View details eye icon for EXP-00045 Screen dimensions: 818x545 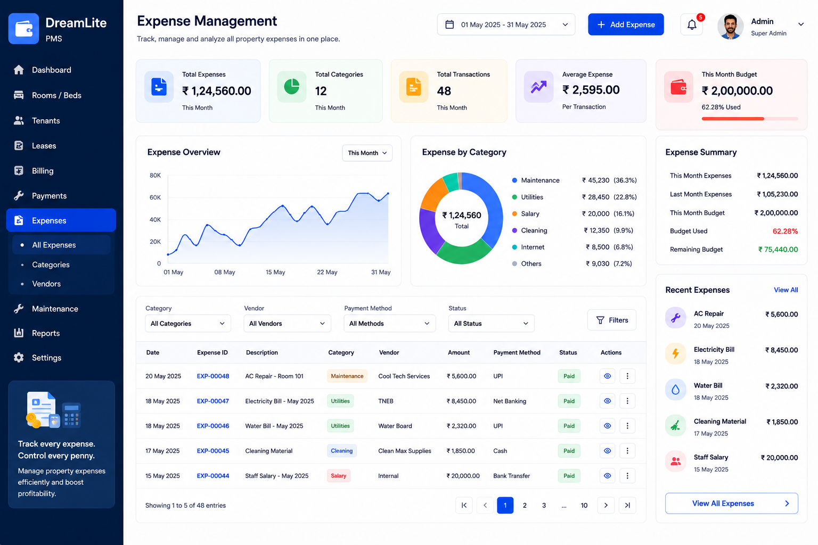tap(607, 451)
